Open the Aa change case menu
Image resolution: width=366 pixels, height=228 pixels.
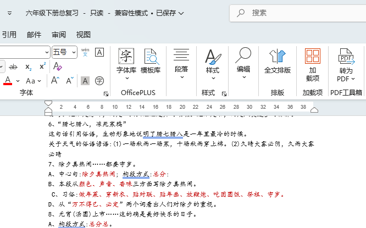point(34,81)
